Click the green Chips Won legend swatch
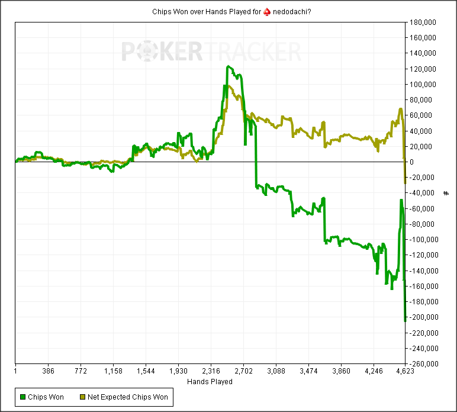 point(22,397)
